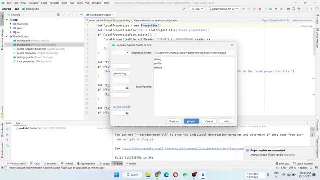Open the Logcat tool window tab
The width and height of the screenshot is (320, 180).
[105, 164]
